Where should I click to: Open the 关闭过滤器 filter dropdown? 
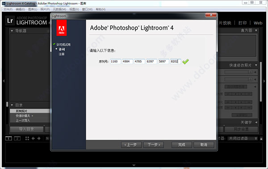click(x=243, y=138)
